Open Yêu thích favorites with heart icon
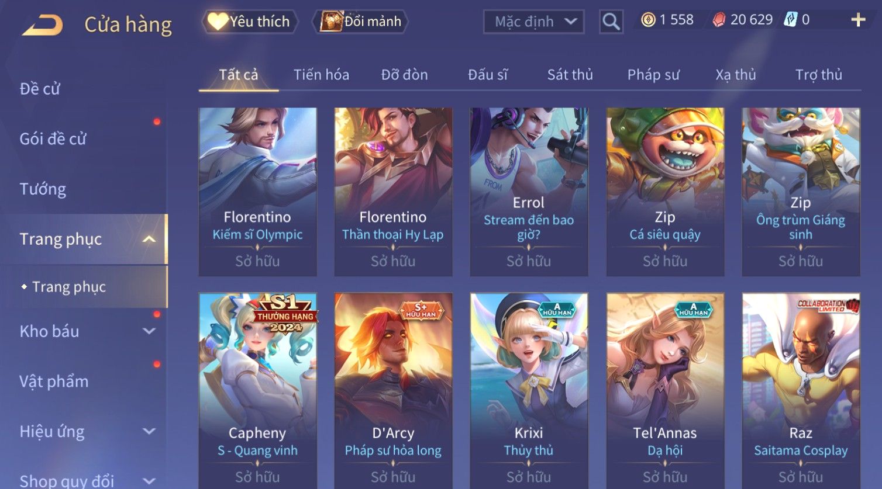This screenshot has width=882, height=489. (x=250, y=22)
